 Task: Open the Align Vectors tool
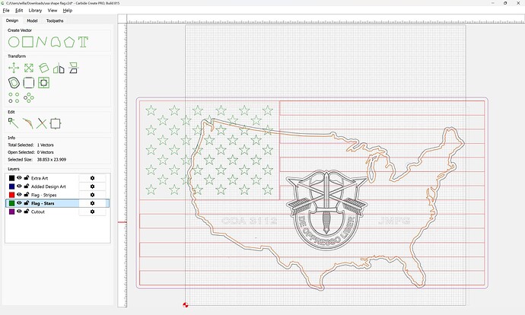tap(44, 83)
